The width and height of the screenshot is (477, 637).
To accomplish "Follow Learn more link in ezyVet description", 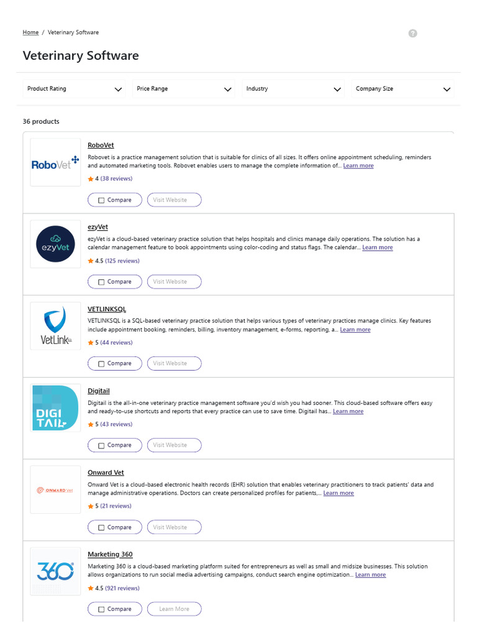I will click(377, 247).
